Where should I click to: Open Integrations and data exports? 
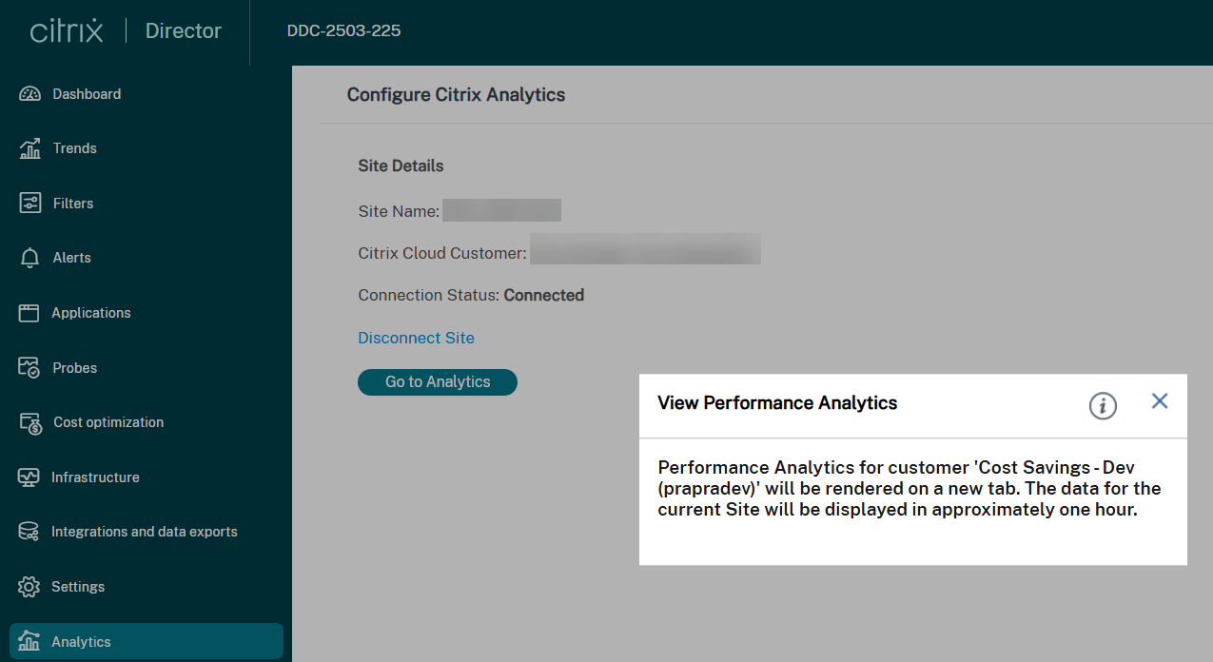144,532
